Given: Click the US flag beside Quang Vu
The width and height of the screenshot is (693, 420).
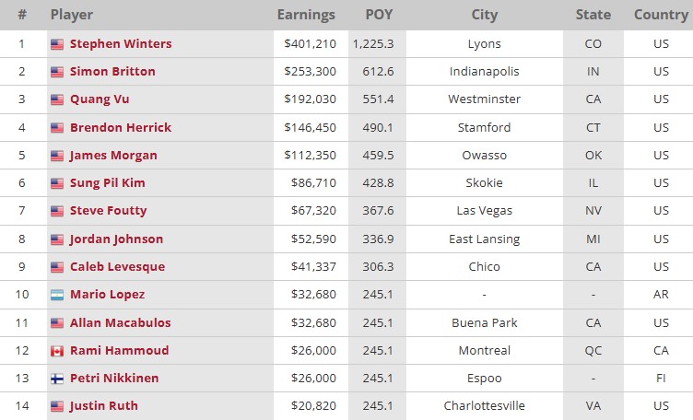Looking at the screenshot, I should click(57, 99).
